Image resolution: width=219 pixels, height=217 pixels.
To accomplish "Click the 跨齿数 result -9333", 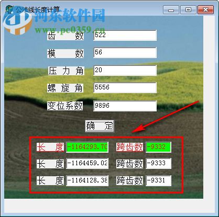I will pos(158,164).
